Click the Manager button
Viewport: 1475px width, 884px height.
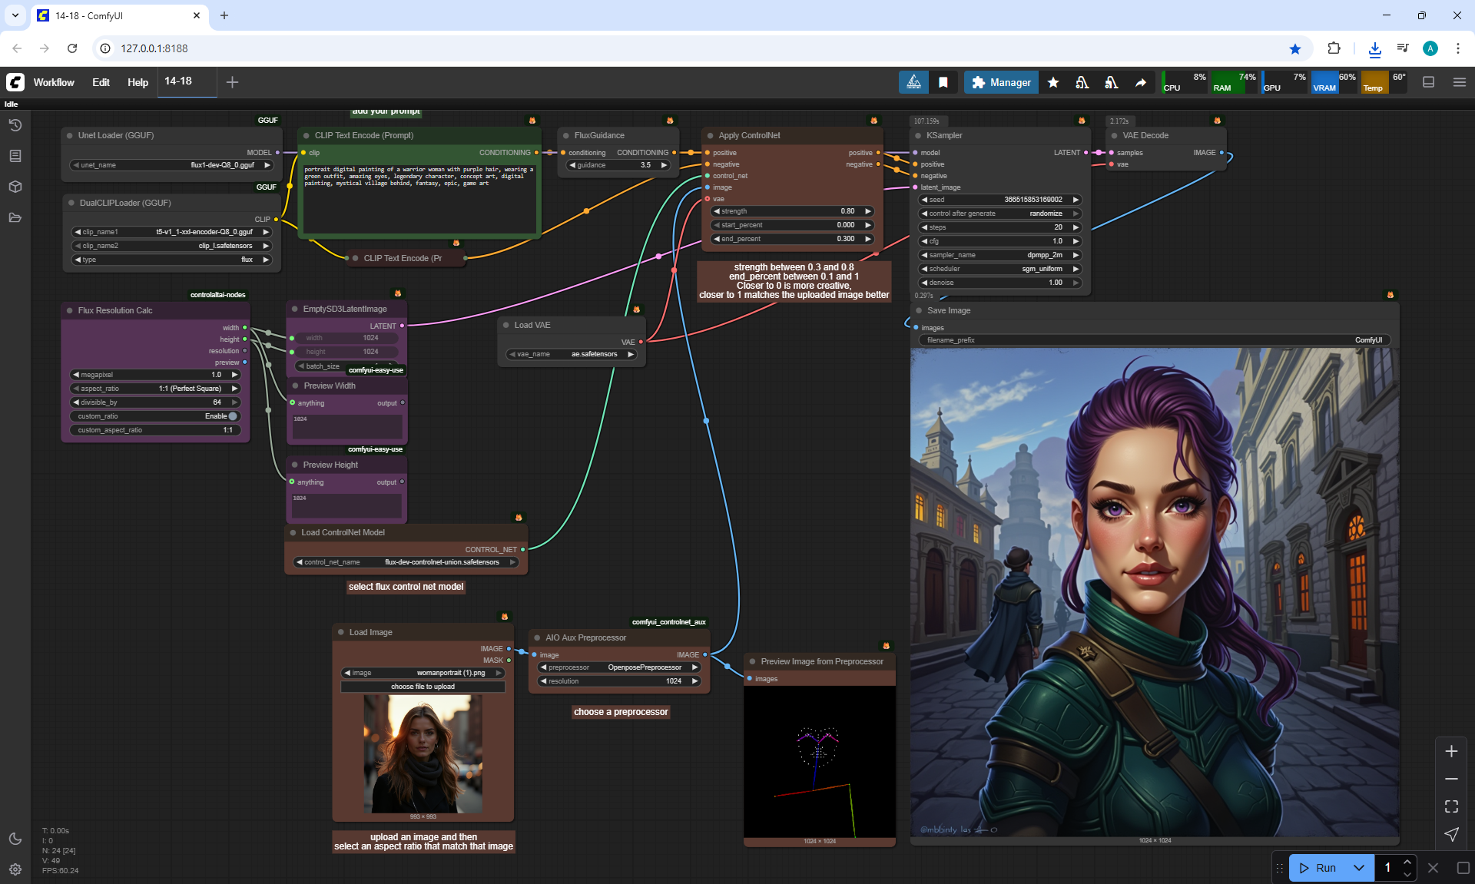(x=1001, y=82)
